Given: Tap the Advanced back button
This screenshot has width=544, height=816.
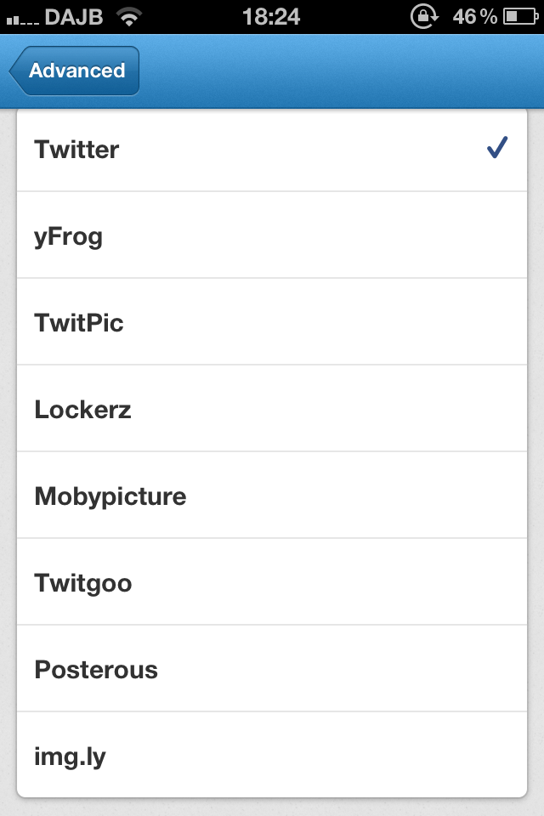Looking at the screenshot, I should pos(75,71).
